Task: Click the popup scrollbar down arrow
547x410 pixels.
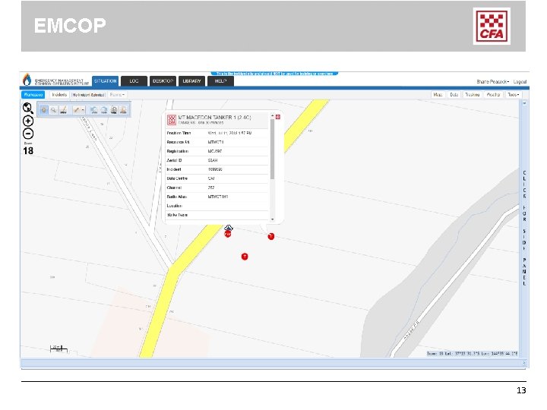Action: [273, 219]
